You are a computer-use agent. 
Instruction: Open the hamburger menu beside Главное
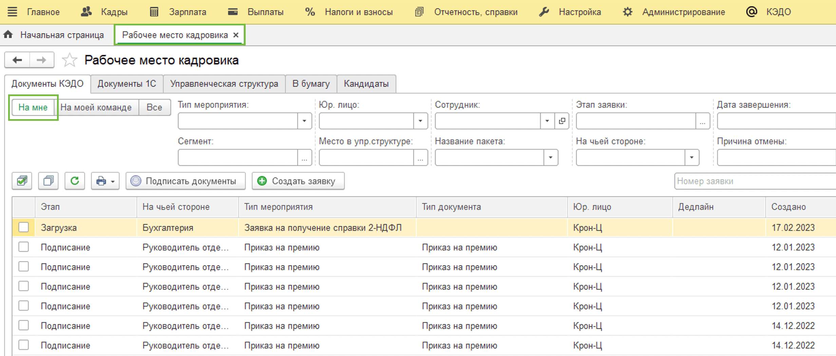tap(12, 12)
